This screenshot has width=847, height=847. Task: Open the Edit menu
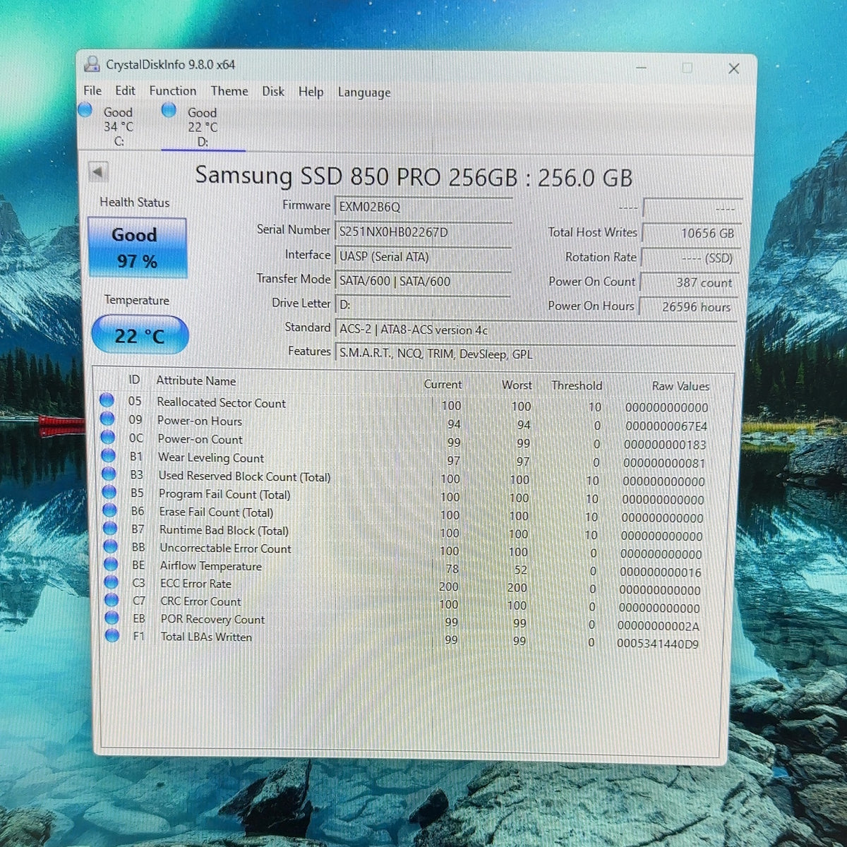125,90
